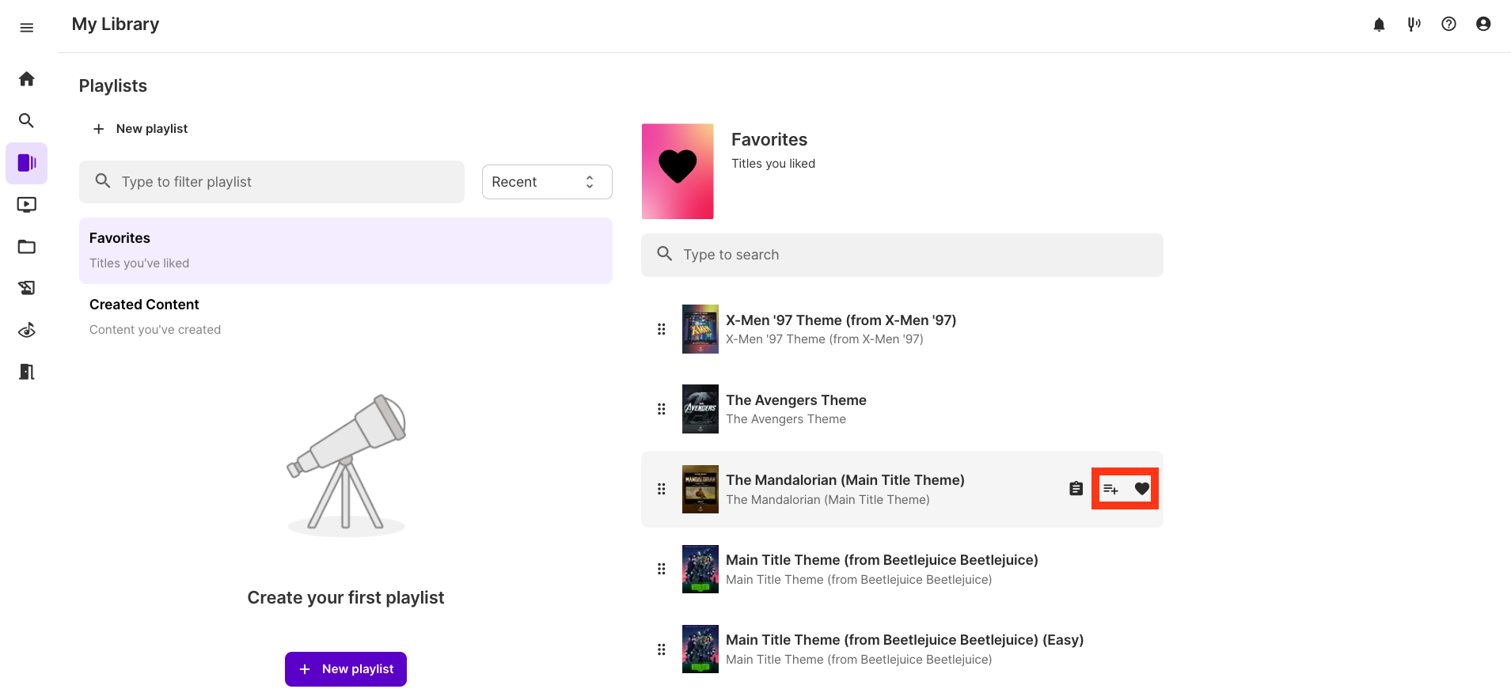Open the video lessons sidebar icon
The width and height of the screenshot is (1511, 689).
pos(26,205)
